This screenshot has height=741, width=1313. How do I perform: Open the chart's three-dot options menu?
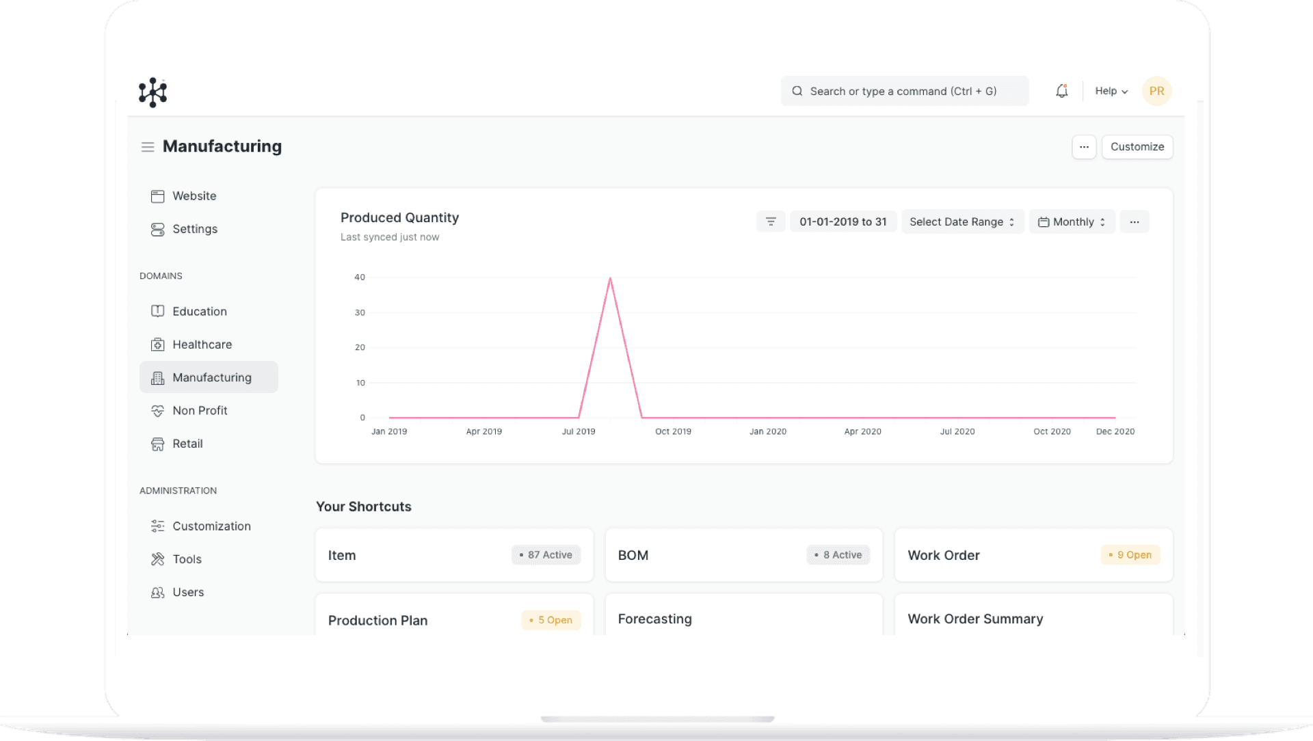point(1135,221)
